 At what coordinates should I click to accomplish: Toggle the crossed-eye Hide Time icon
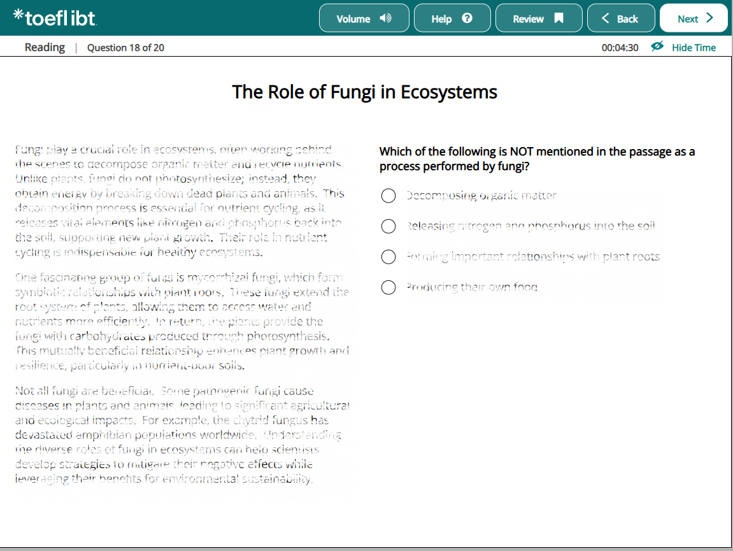(x=657, y=47)
